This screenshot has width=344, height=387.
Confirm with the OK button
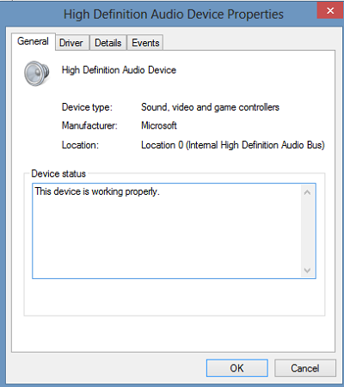click(237, 368)
